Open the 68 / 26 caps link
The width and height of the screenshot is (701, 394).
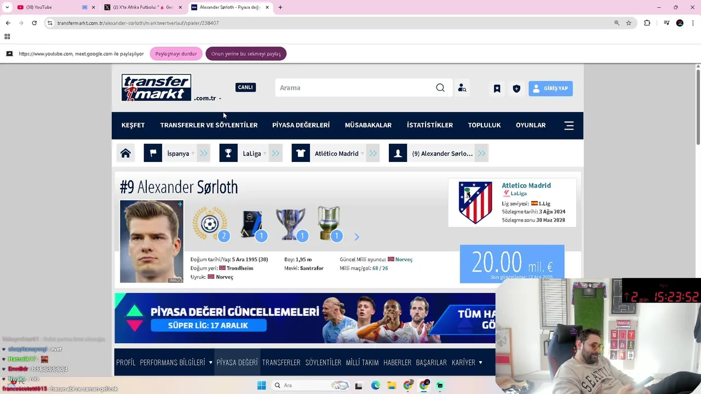tap(380, 268)
